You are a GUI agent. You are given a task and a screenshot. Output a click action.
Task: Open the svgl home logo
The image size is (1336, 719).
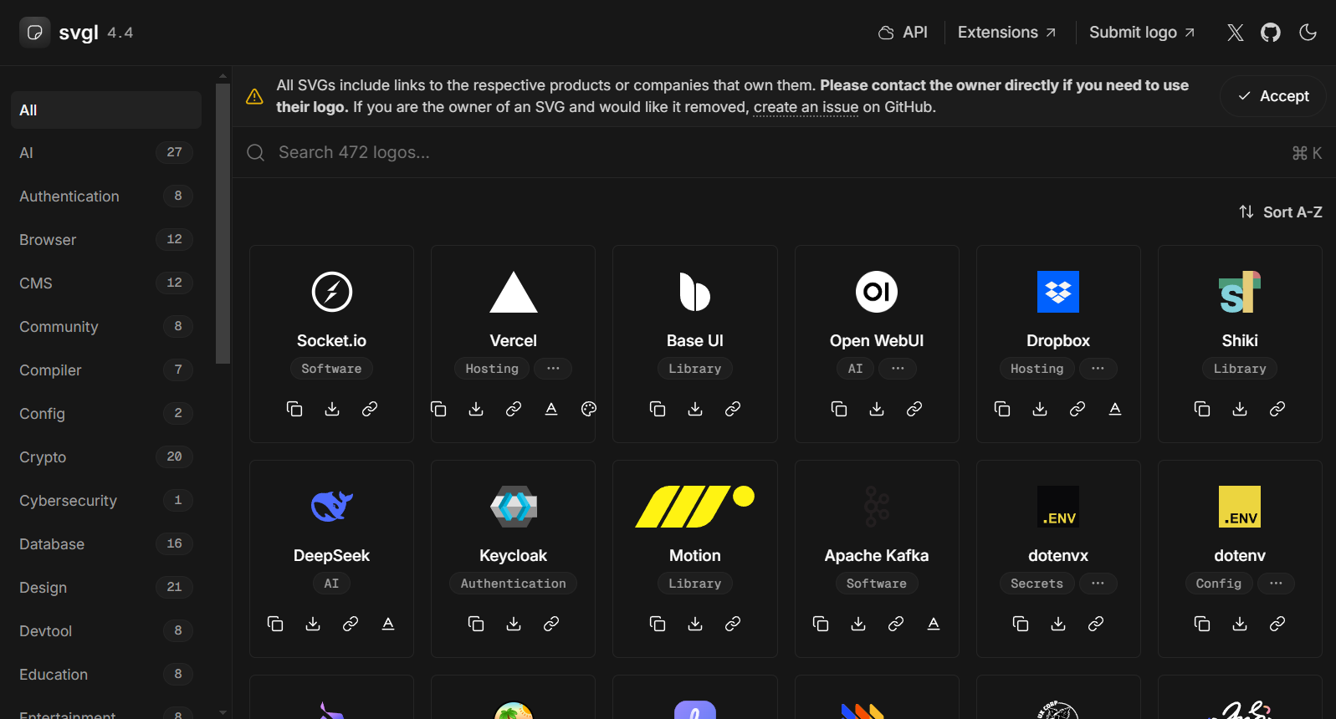[x=59, y=33]
